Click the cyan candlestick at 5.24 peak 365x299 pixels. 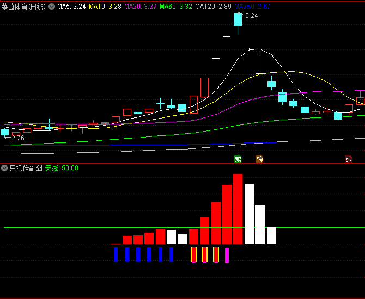point(238,19)
